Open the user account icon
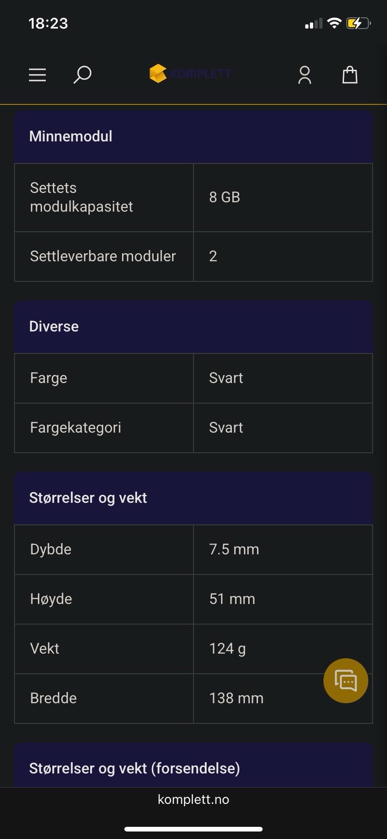Viewport: 387px width, 839px height. coord(305,75)
